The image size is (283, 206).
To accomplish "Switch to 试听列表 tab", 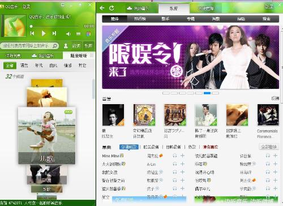I will (x=13, y=55).
